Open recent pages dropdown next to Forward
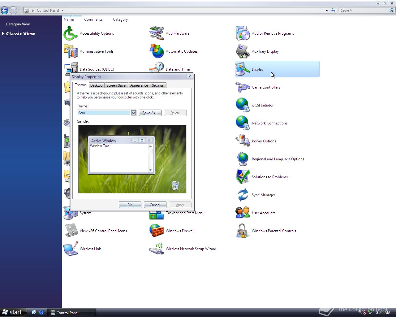 point(19,11)
